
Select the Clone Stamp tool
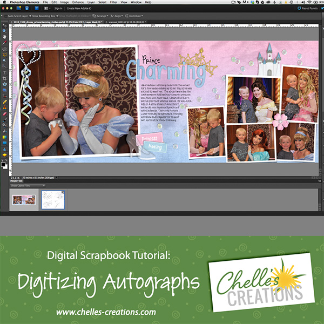[x=4, y=107]
